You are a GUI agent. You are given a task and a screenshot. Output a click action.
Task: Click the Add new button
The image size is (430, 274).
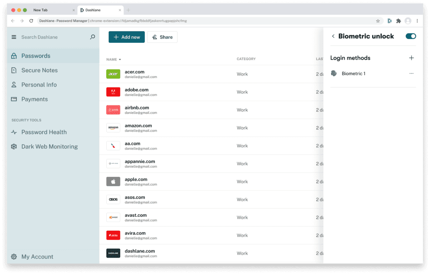tap(127, 37)
